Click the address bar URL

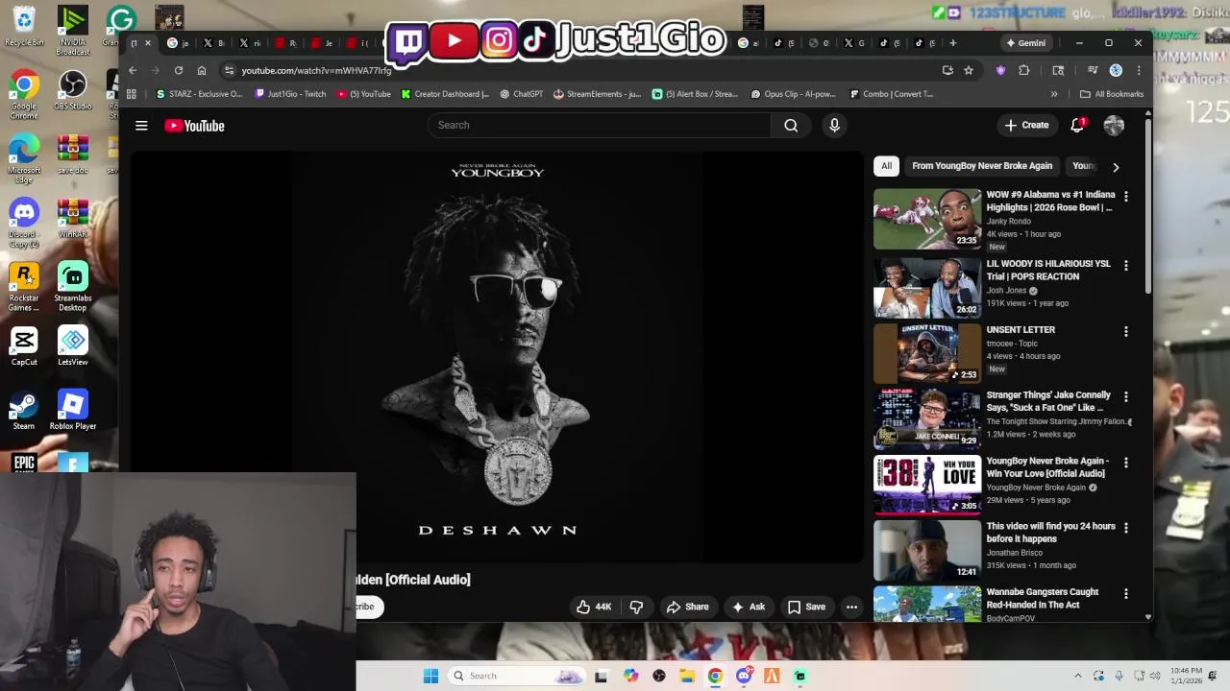[316, 70]
